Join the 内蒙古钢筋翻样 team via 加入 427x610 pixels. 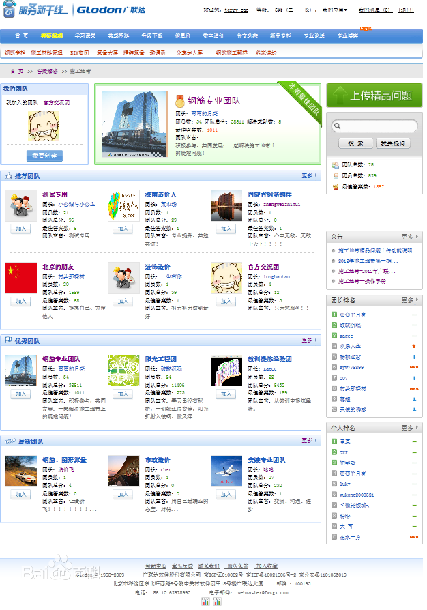coord(226,229)
